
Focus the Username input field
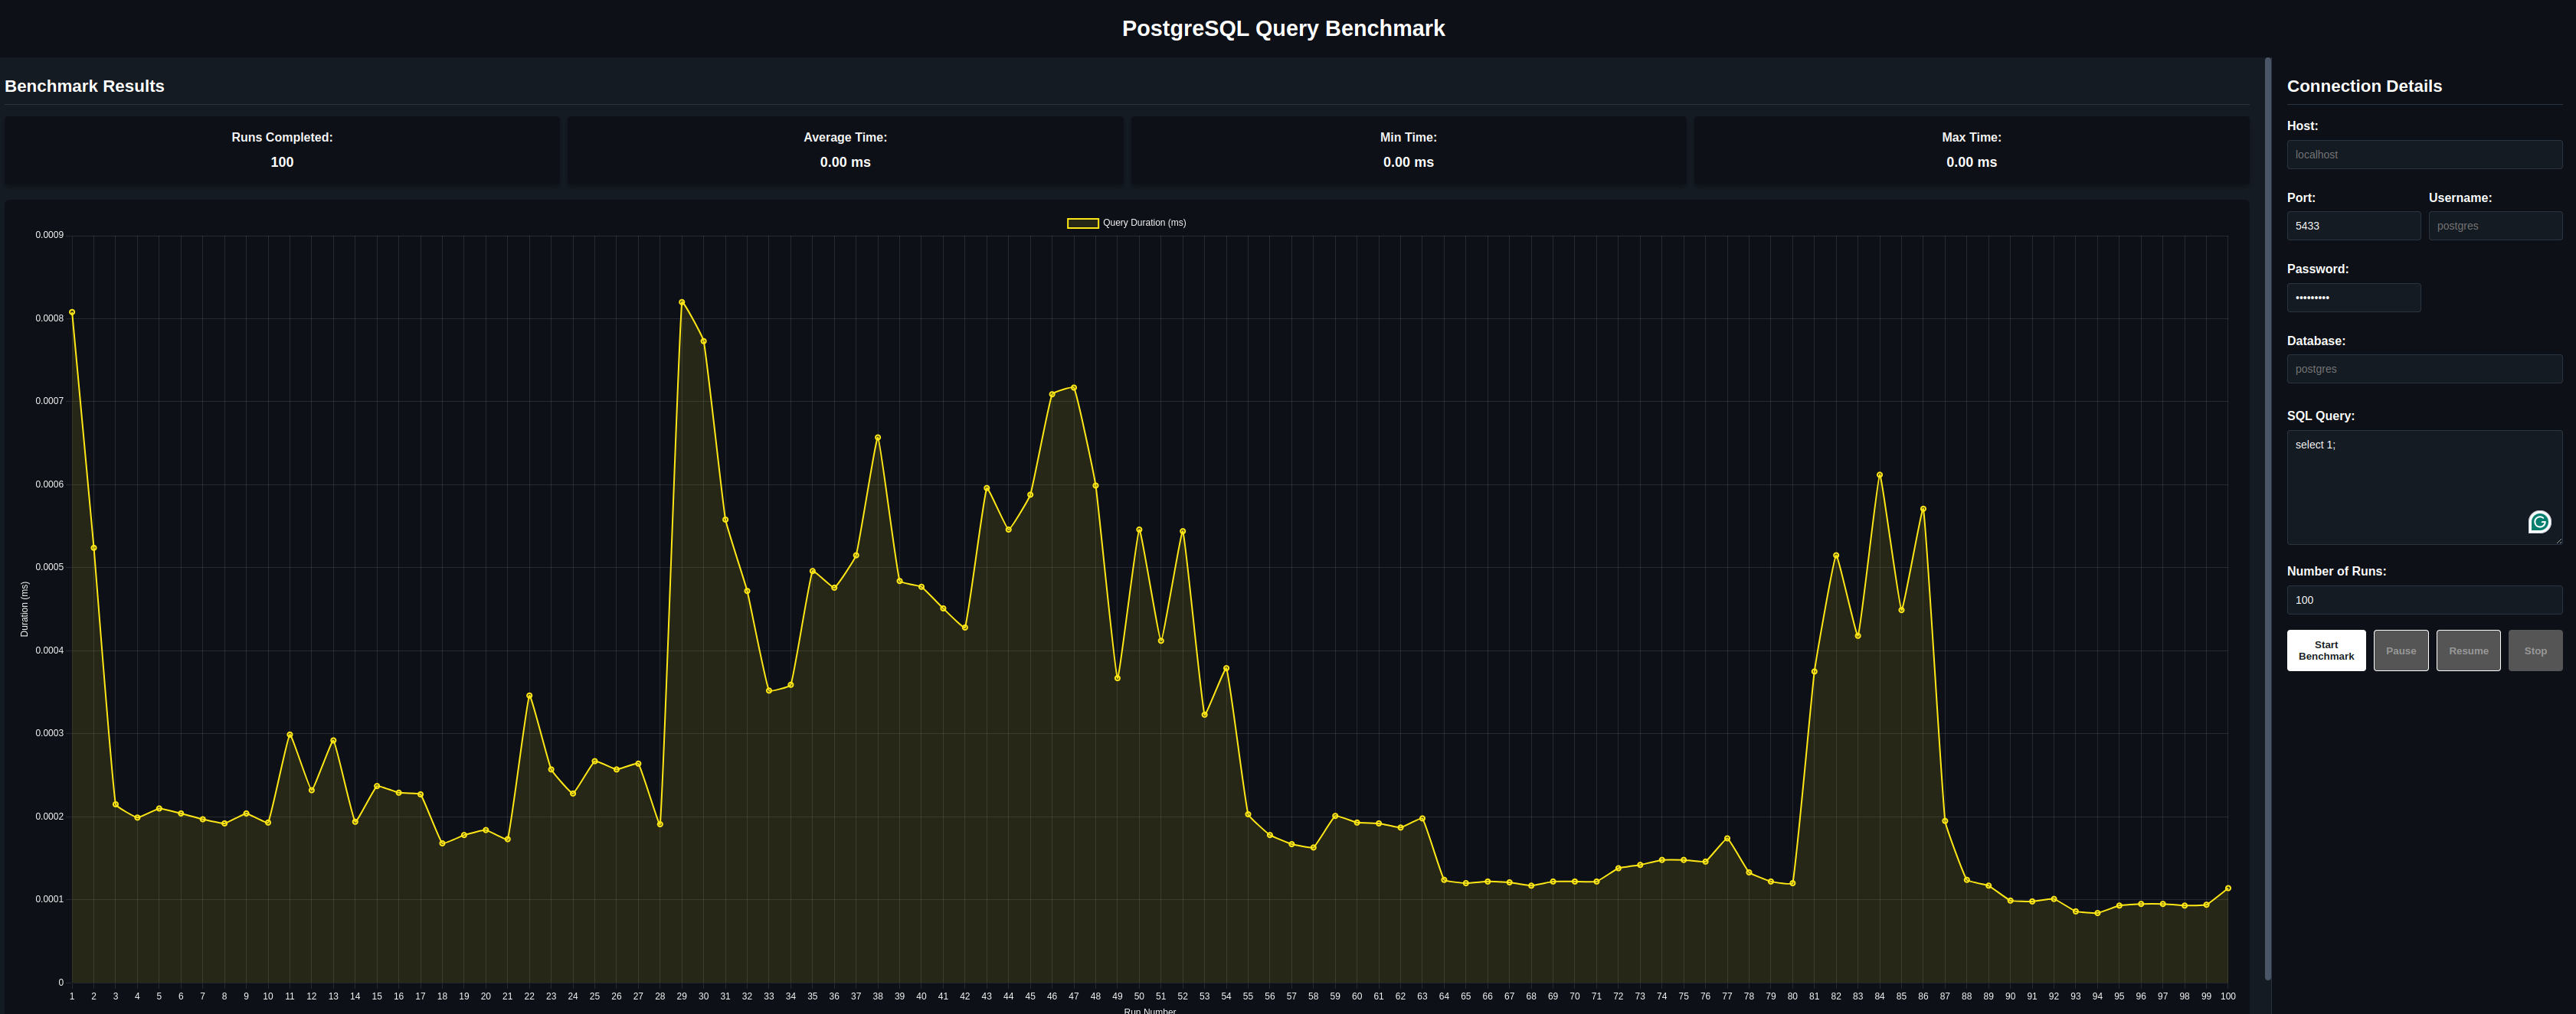point(2495,226)
